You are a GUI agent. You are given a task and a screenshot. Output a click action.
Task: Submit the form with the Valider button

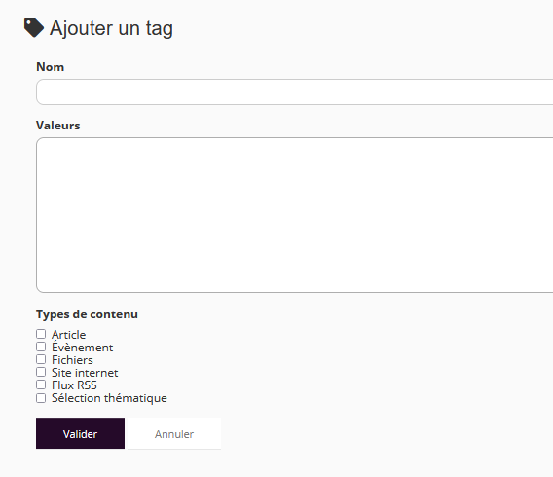80,433
